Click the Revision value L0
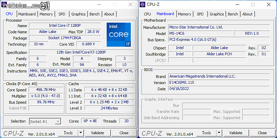The width and height of the screenshot is (277, 138). pos(125,65)
